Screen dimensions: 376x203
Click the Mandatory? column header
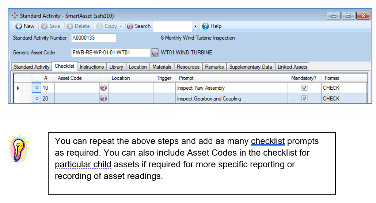[304, 78]
